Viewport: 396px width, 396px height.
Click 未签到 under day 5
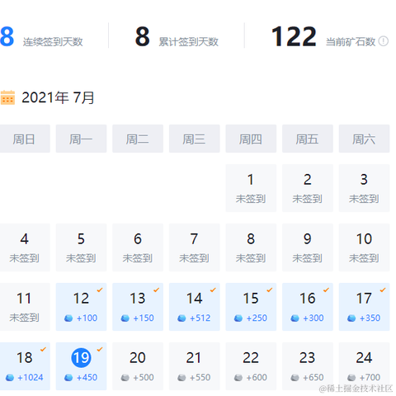(x=81, y=258)
